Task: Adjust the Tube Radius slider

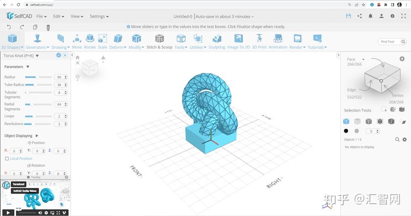Action: (38, 85)
